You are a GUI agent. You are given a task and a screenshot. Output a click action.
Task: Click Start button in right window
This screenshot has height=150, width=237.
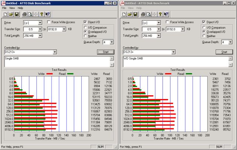coord(224,52)
